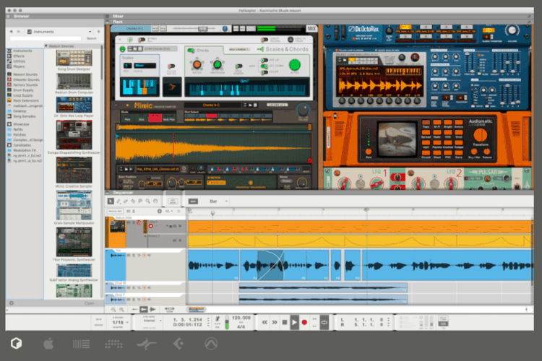Select Grain Sample Manipulator thumbnail
The width and height of the screenshot is (542, 361).
point(74,205)
